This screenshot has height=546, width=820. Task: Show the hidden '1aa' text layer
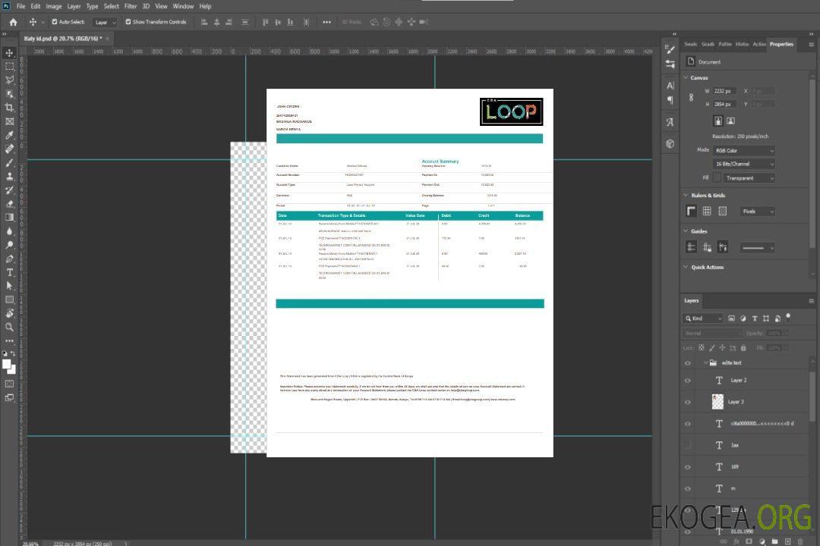[688, 445]
